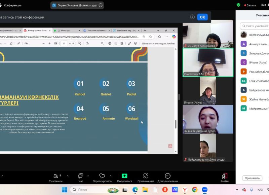Click the Найти участника search field

257,26
